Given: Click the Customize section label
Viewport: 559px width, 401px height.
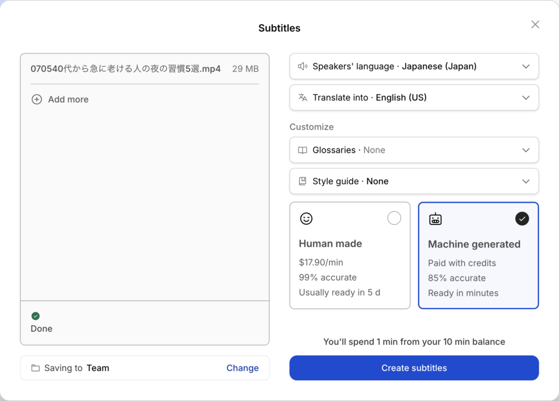Looking at the screenshot, I should [312, 127].
